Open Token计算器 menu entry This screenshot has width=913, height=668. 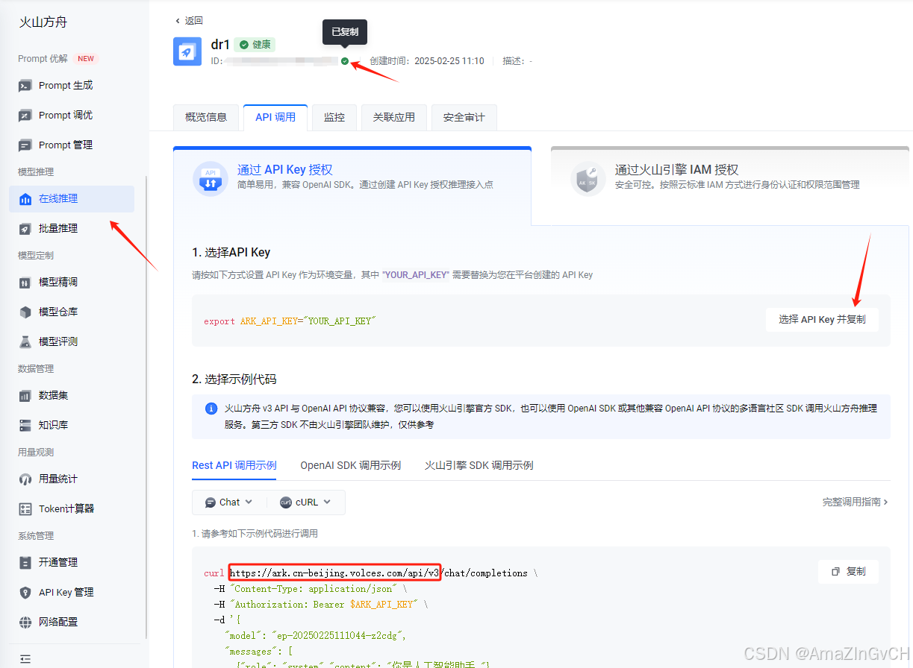[72, 509]
